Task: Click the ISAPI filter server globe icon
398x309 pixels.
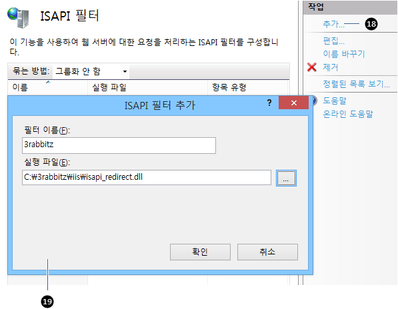Action: pos(18,17)
